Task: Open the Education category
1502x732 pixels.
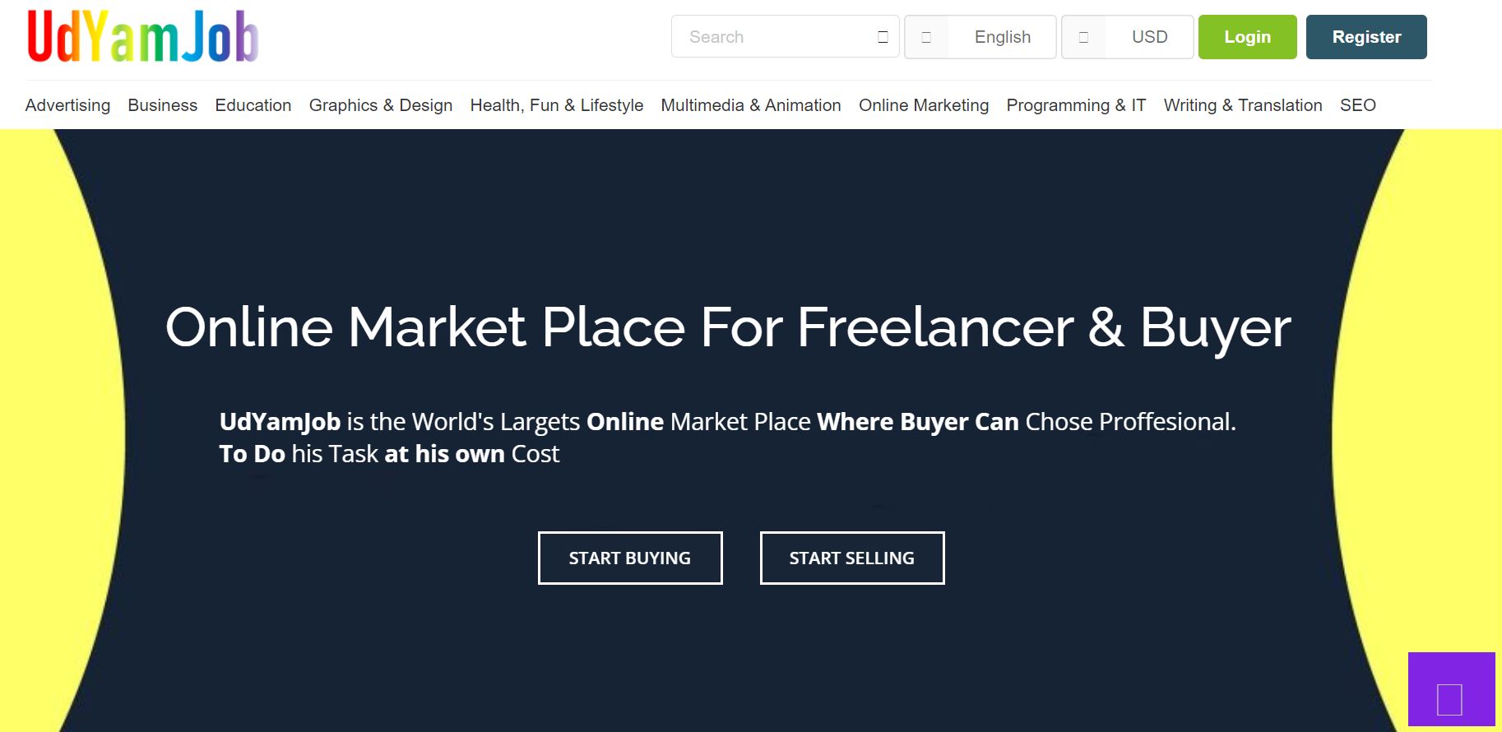Action: click(253, 105)
